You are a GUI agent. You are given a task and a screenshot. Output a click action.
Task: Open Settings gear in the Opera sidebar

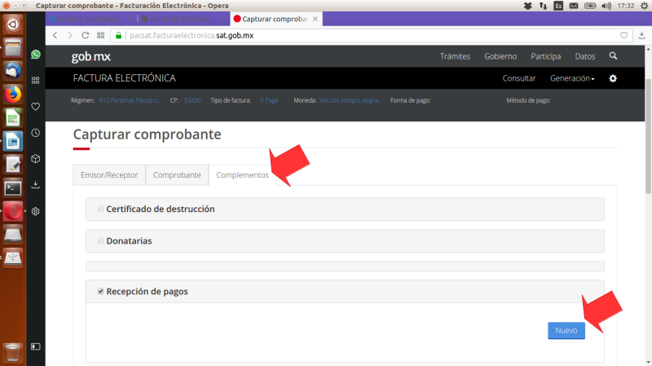(x=36, y=211)
